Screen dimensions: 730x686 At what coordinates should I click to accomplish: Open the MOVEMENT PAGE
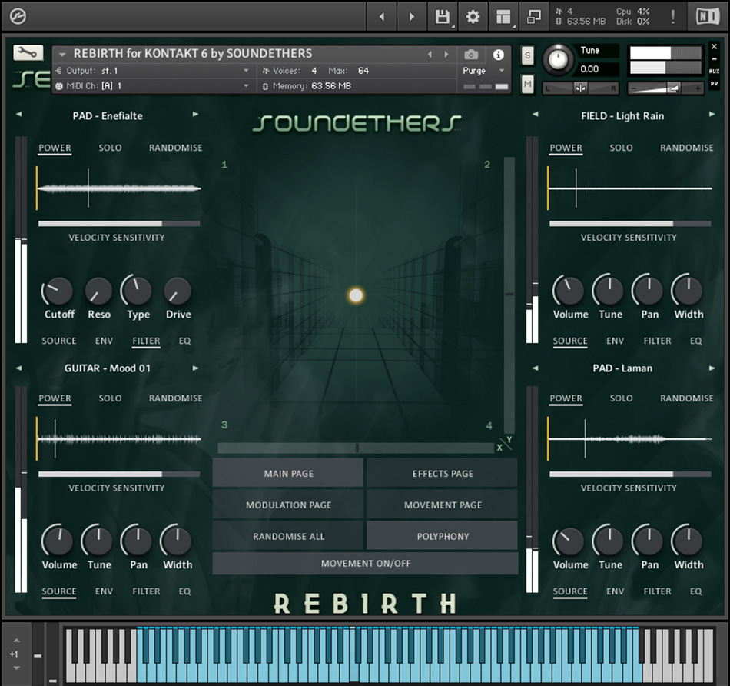(x=443, y=505)
